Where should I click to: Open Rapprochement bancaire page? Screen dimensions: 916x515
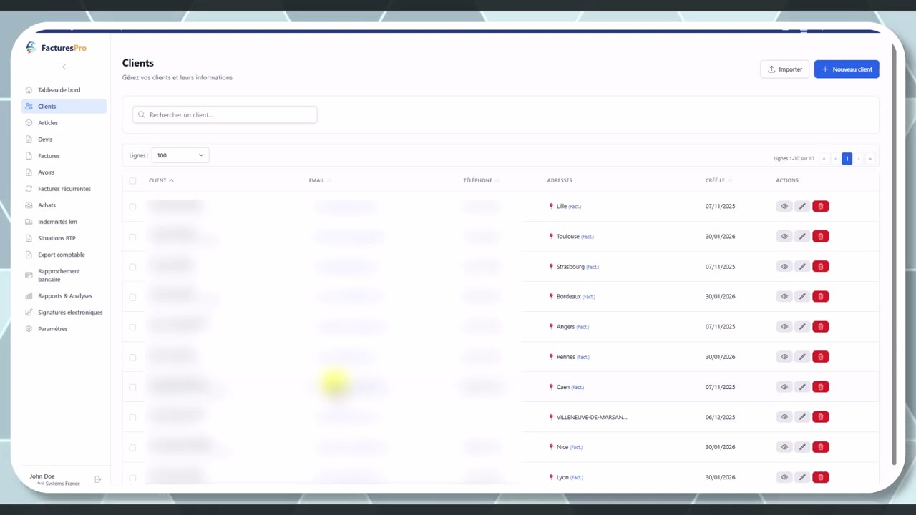point(64,275)
